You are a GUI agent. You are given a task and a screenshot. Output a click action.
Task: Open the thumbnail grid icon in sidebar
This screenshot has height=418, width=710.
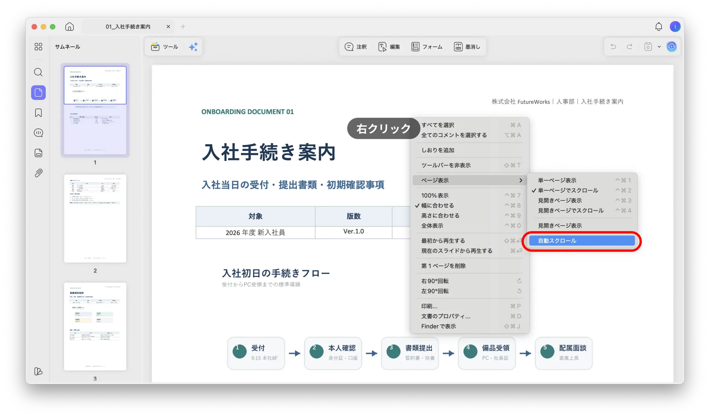[38, 47]
